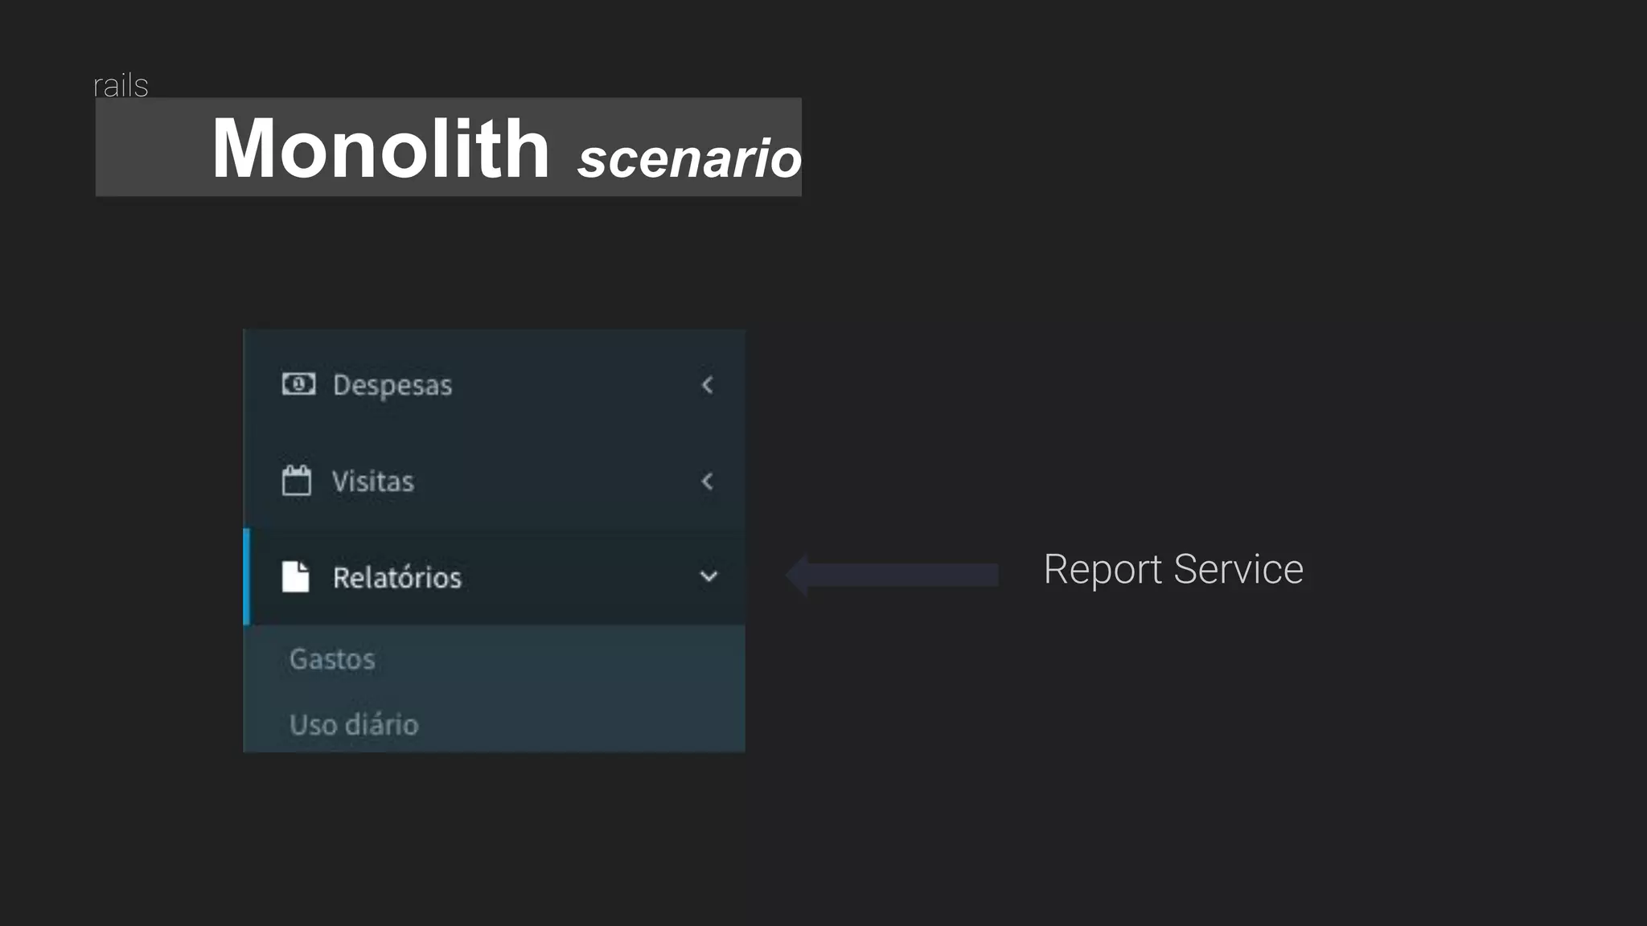
Task: Click the calendar icon beside Visitas
Action: (x=297, y=481)
